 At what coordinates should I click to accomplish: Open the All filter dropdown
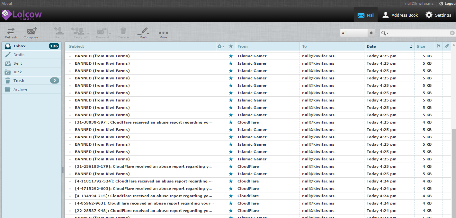pos(358,33)
